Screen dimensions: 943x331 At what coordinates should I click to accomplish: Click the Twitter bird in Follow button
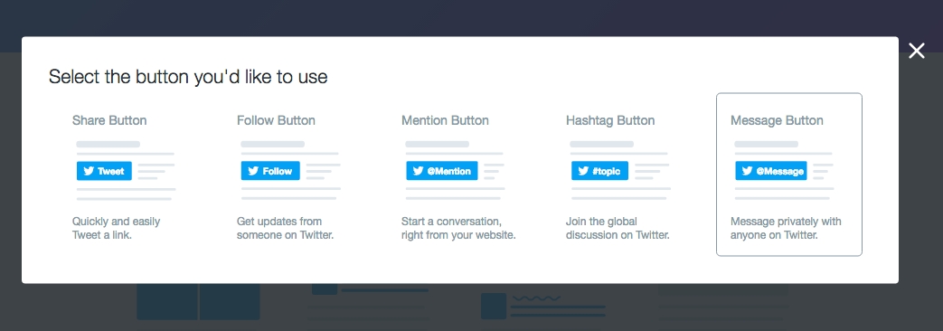click(253, 171)
